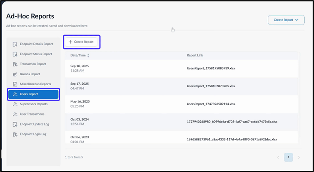Select the Sep 17, 2025 date cell
Screen dimensions: 314x172
coord(80,84)
